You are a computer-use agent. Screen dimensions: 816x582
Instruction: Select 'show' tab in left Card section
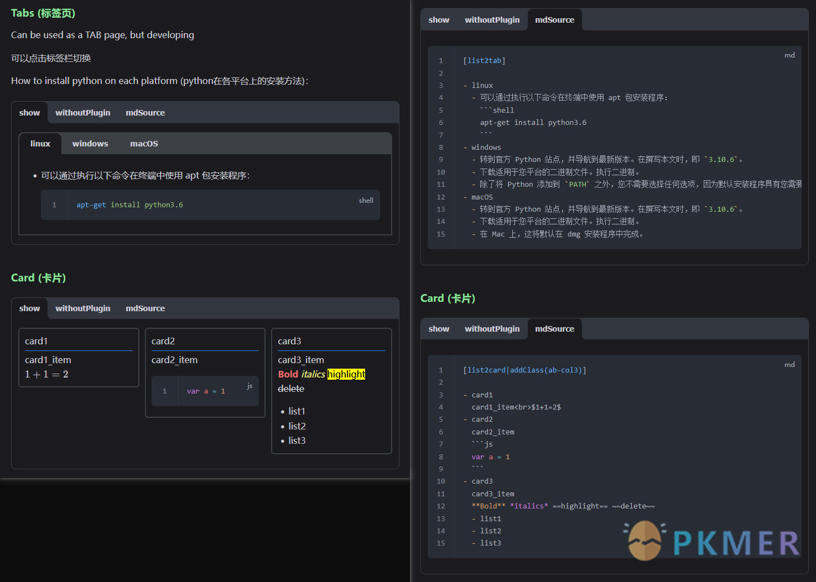[29, 308]
